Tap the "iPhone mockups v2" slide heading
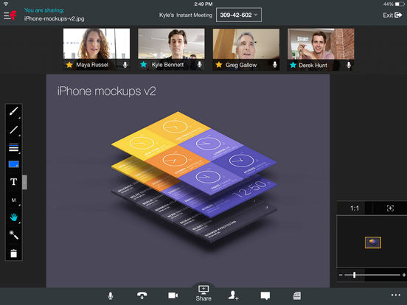407x305 pixels. point(106,91)
